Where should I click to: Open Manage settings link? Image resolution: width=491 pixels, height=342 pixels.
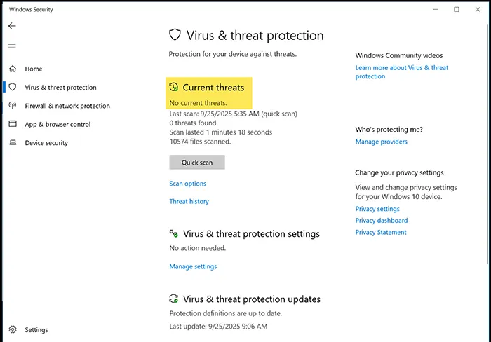pyautogui.click(x=193, y=266)
